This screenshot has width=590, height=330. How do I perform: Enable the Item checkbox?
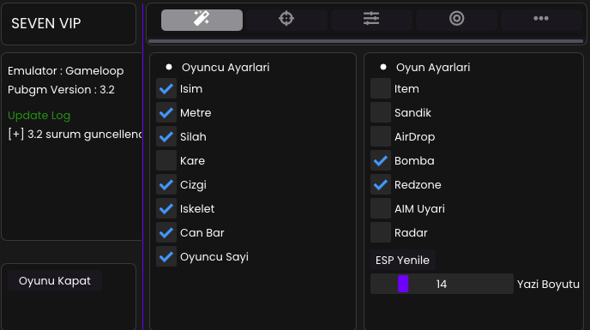point(381,89)
